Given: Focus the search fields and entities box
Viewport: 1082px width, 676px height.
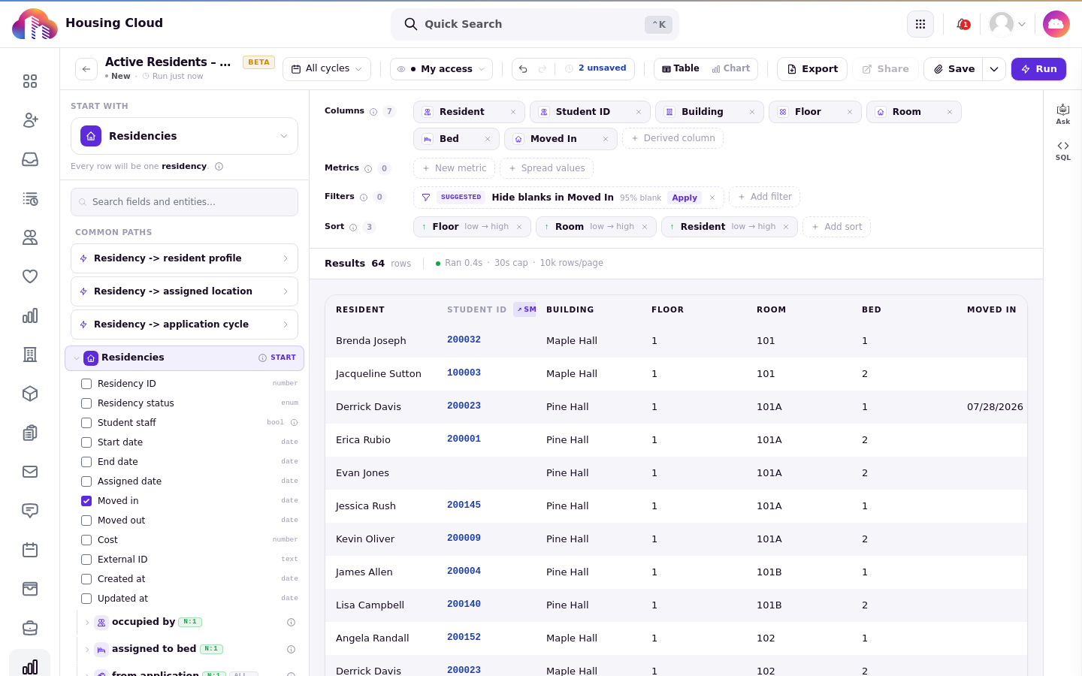Looking at the screenshot, I should pyautogui.click(x=184, y=202).
